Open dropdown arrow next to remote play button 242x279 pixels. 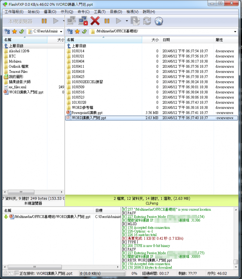[x=127, y=21]
